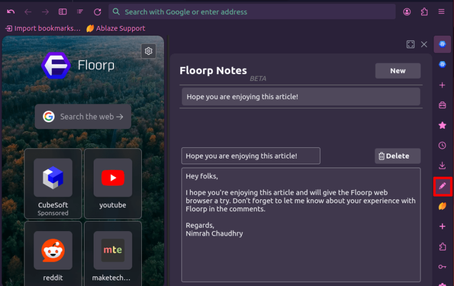Open the maketech shortcut tile

coord(112,254)
